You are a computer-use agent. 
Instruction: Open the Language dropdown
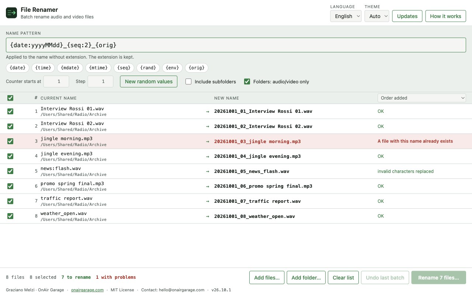click(346, 16)
